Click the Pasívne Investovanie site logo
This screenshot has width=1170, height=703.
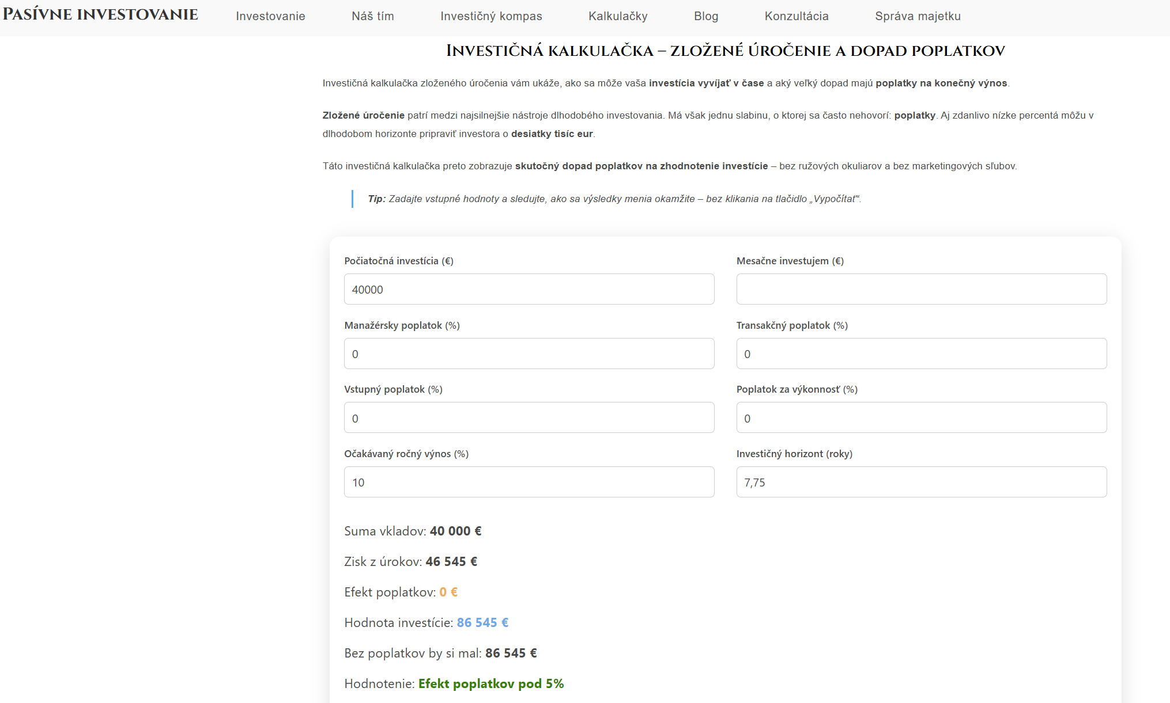tap(100, 14)
